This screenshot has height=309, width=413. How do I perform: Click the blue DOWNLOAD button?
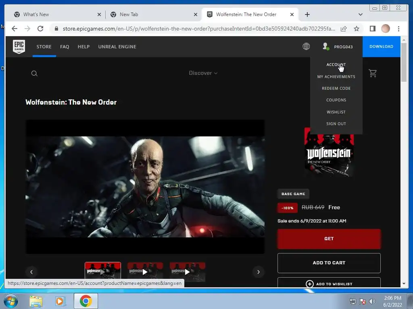[x=382, y=47]
